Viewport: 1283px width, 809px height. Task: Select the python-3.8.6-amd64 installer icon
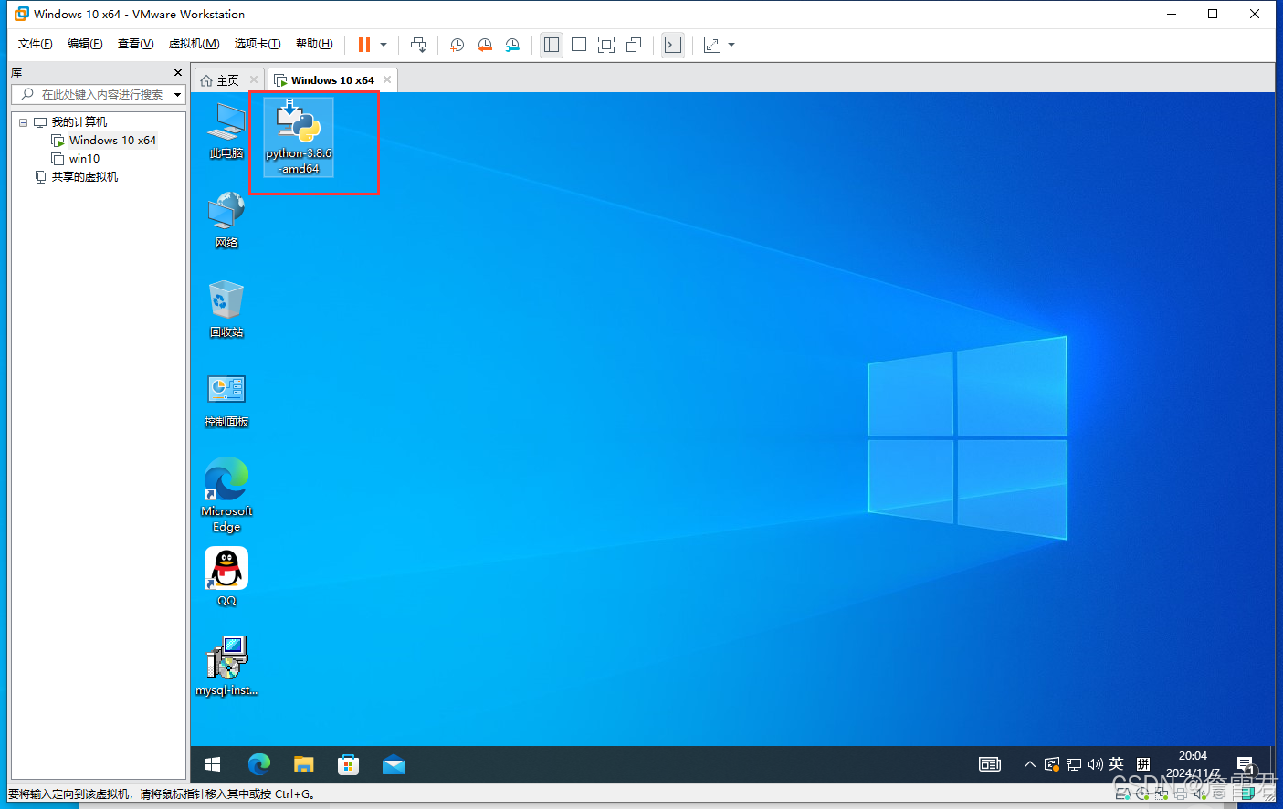299,136
